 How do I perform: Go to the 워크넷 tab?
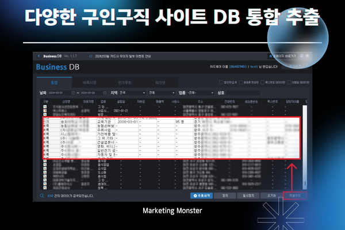[x=160, y=83]
